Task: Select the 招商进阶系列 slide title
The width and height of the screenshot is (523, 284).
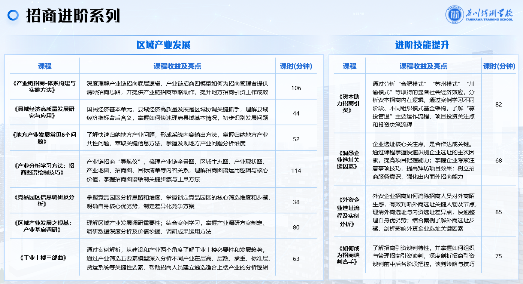Action: click(73, 16)
